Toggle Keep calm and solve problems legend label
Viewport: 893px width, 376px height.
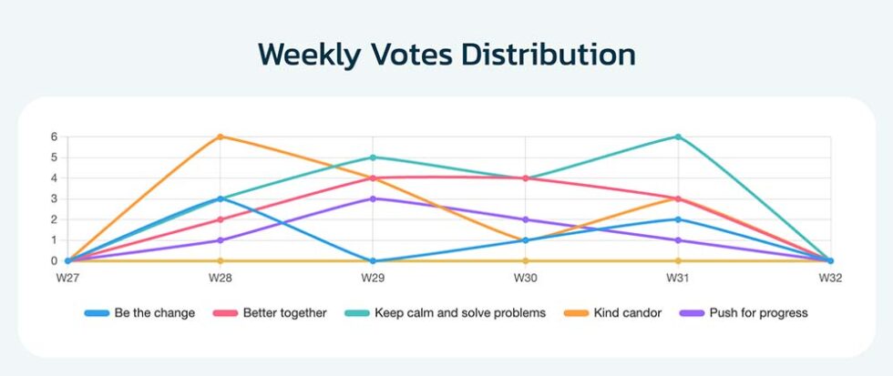tap(460, 313)
